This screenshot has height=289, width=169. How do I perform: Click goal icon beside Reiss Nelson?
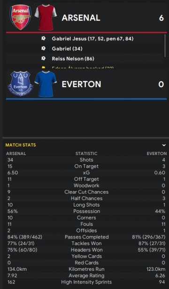pos(43,59)
